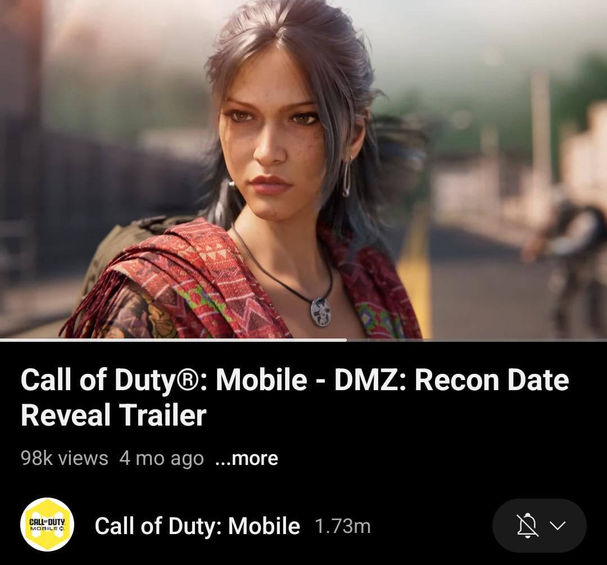The width and height of the screenshot is (607, 565).
Task: Click the crossed-out notification bell icon
Action: tap(527, 526)
